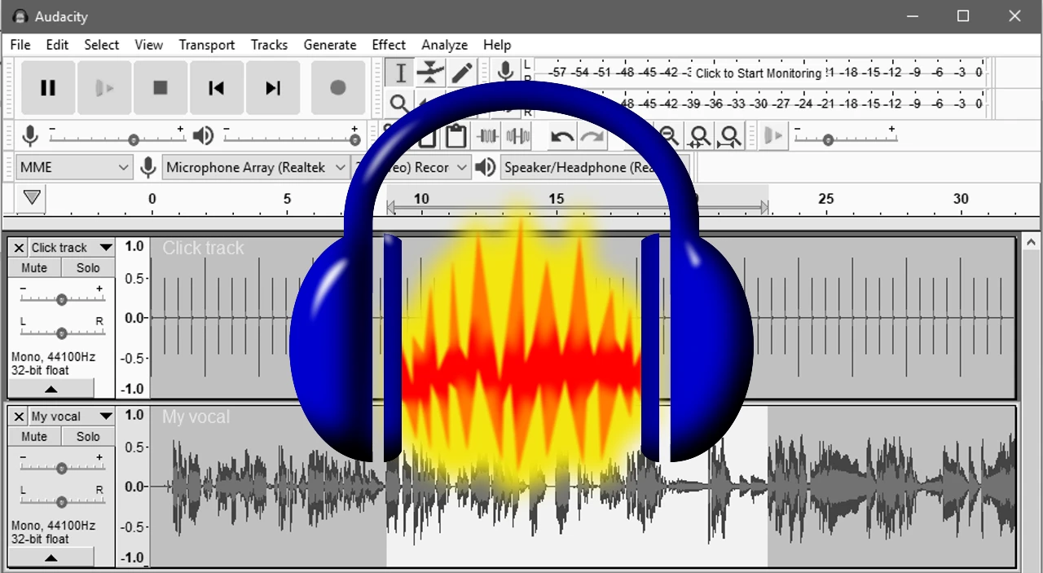Adjust the My vocal gain slider
This screenshot has height=573, width=1043.
point(61,466)
